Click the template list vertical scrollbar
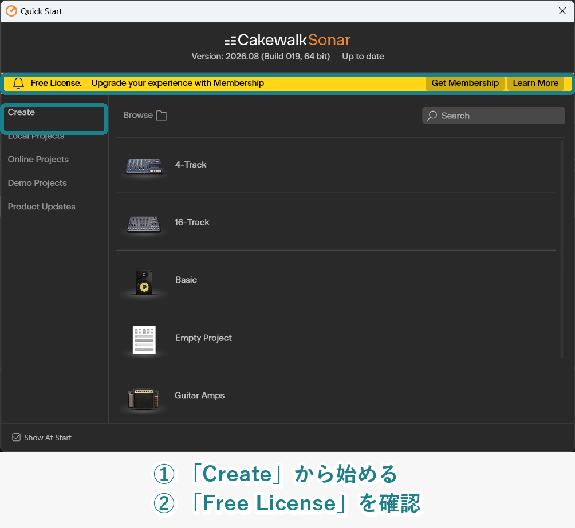Image resolution: width=575 pixels, height=528 pixels. pyautogui.click(x=561, y=249)
